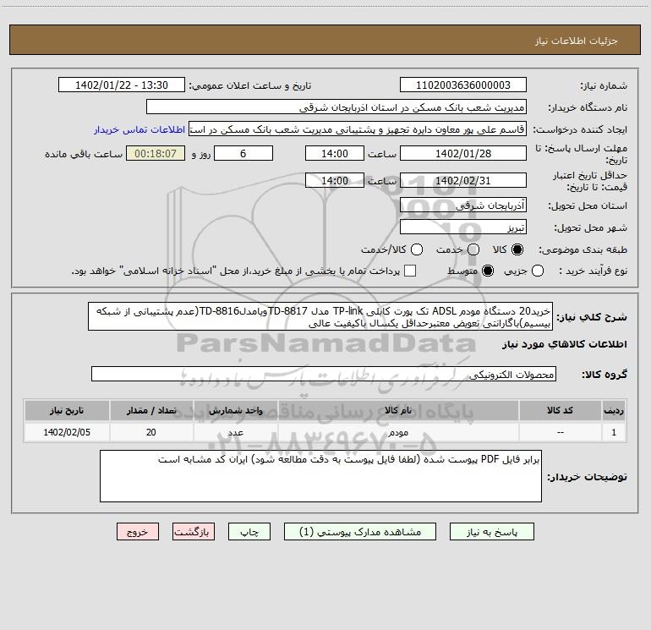Click the delivery province field آذربایجان شرقی

pos(463,205)
